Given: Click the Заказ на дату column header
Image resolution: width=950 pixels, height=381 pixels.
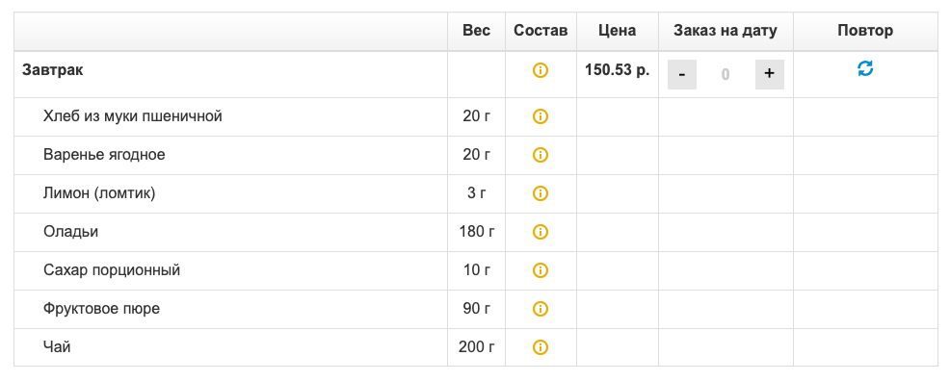Looking at the screenshot, I should click(726, 31).
